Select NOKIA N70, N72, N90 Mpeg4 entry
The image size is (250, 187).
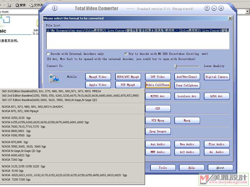(72, 111)
